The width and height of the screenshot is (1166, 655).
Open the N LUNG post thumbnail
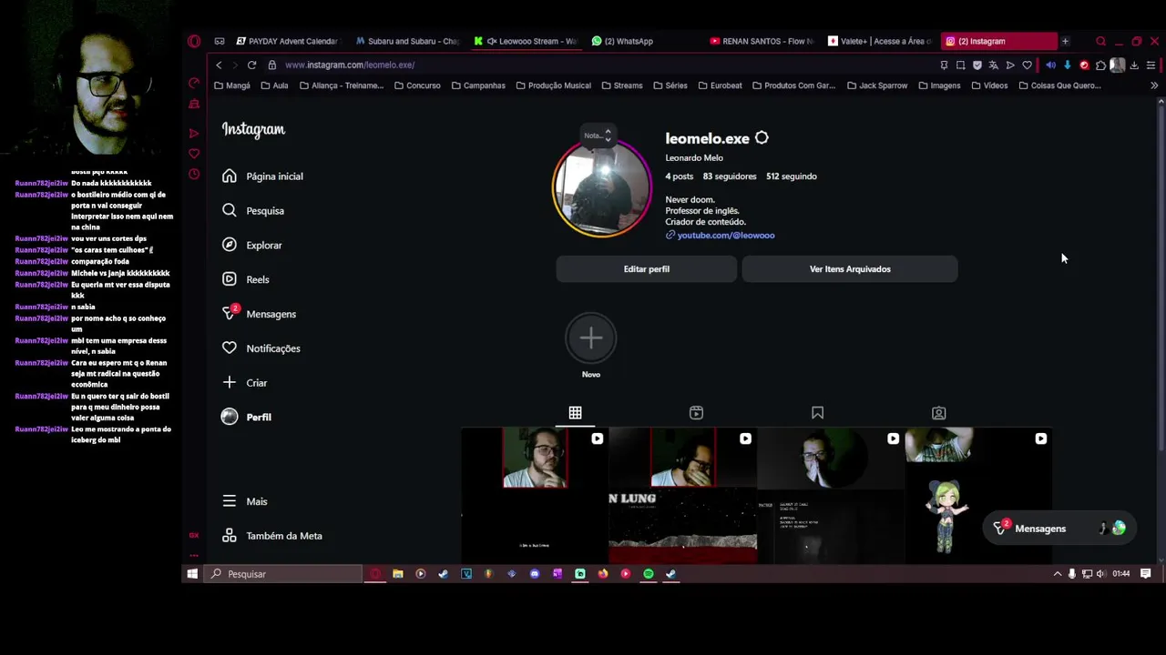(x=682, y=496)
